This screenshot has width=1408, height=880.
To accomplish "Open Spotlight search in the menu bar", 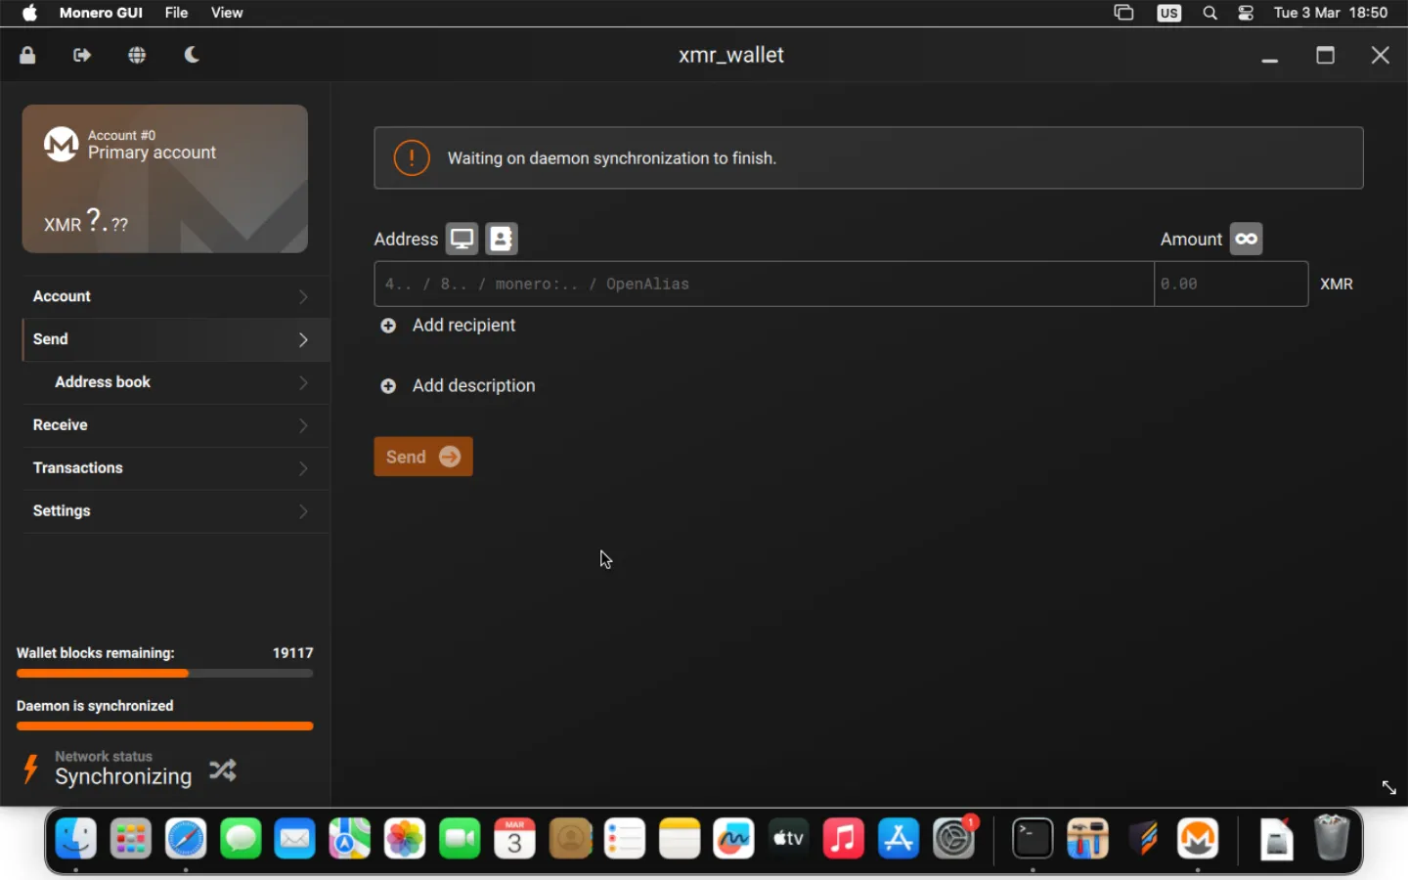I will click(x=1210, y=13).
